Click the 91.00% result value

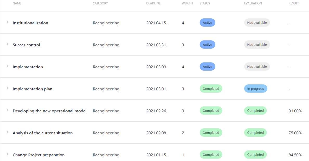point(295,111)
